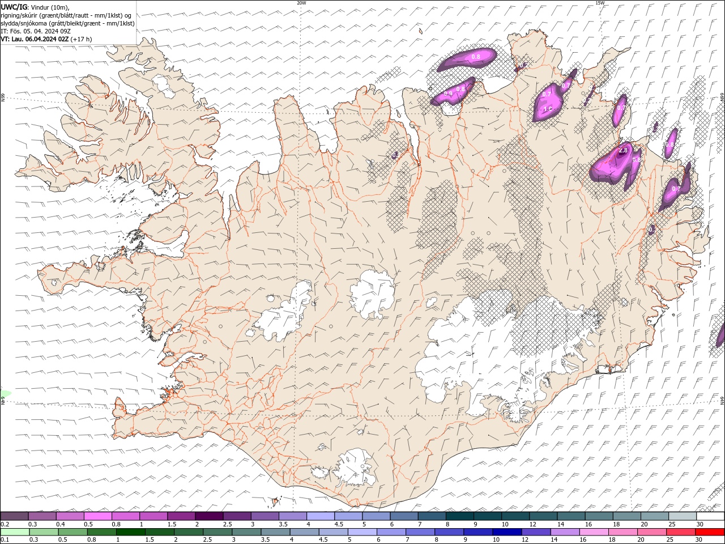Click the '0.1' number under the lower scale
Image resolution: width=725 pixels, height=544 pixels.
(x=5, y=540)
